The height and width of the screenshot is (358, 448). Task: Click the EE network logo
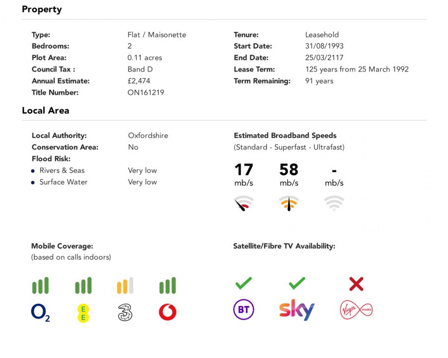click(x=83, y=313)
